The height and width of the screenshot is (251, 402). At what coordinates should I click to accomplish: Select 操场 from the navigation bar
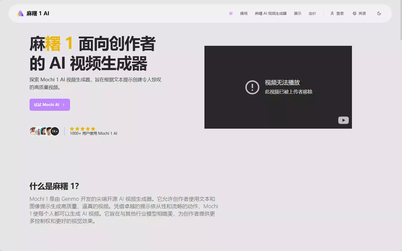244,13
